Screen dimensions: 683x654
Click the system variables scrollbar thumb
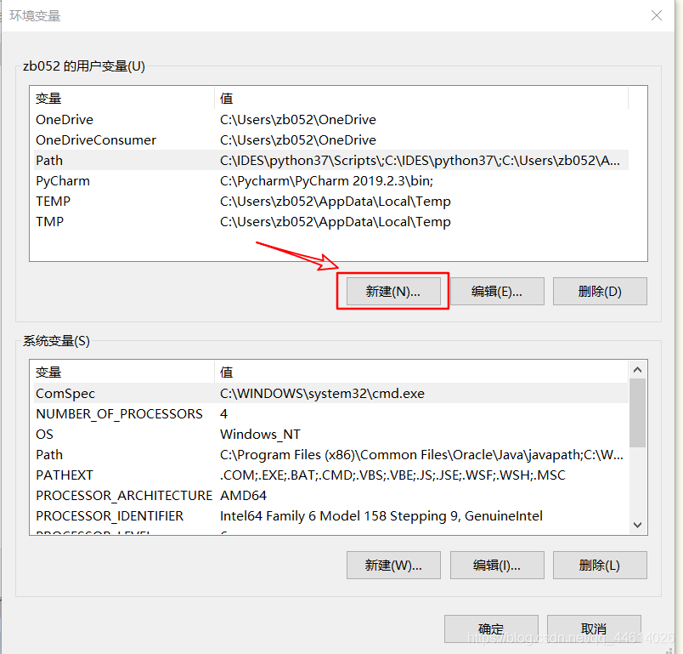click(x=637, y=412)
